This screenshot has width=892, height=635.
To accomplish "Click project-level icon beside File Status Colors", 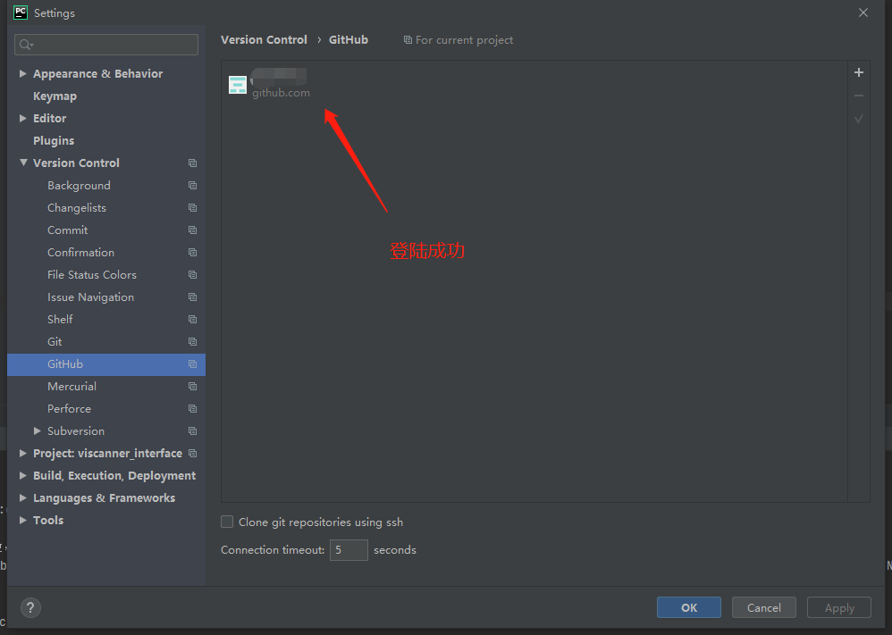I will 192,274.
